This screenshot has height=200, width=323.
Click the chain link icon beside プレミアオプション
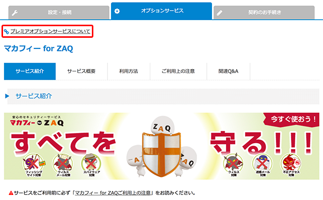[7, 32]
